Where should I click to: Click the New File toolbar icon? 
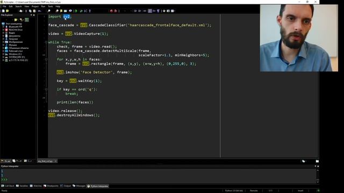3,11
